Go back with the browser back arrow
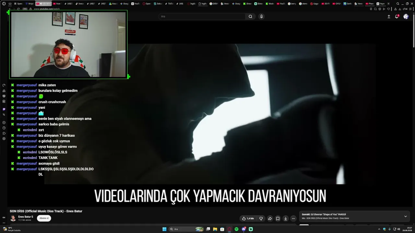 coord(10,9)
